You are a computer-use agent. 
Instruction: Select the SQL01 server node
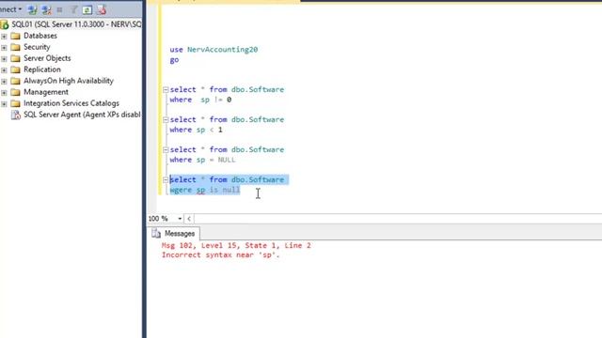pyautogui.click(x=76, y=24)
